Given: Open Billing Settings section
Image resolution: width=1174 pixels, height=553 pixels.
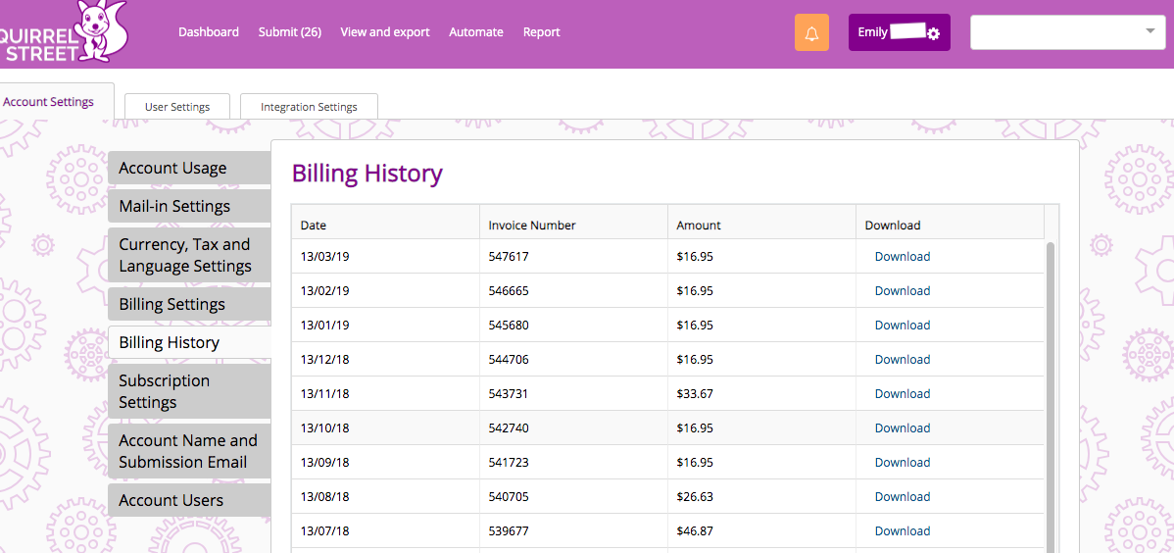Looking at the screenshot, I should point(189,304).
